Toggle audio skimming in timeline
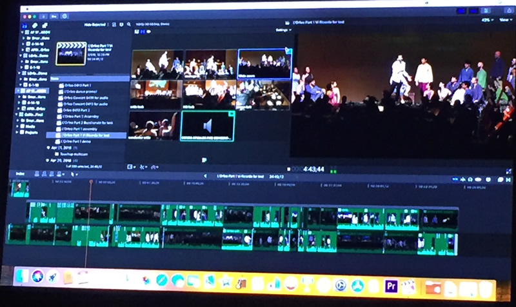The height and width of the screenshot is (307, 516). coord(463,179)
